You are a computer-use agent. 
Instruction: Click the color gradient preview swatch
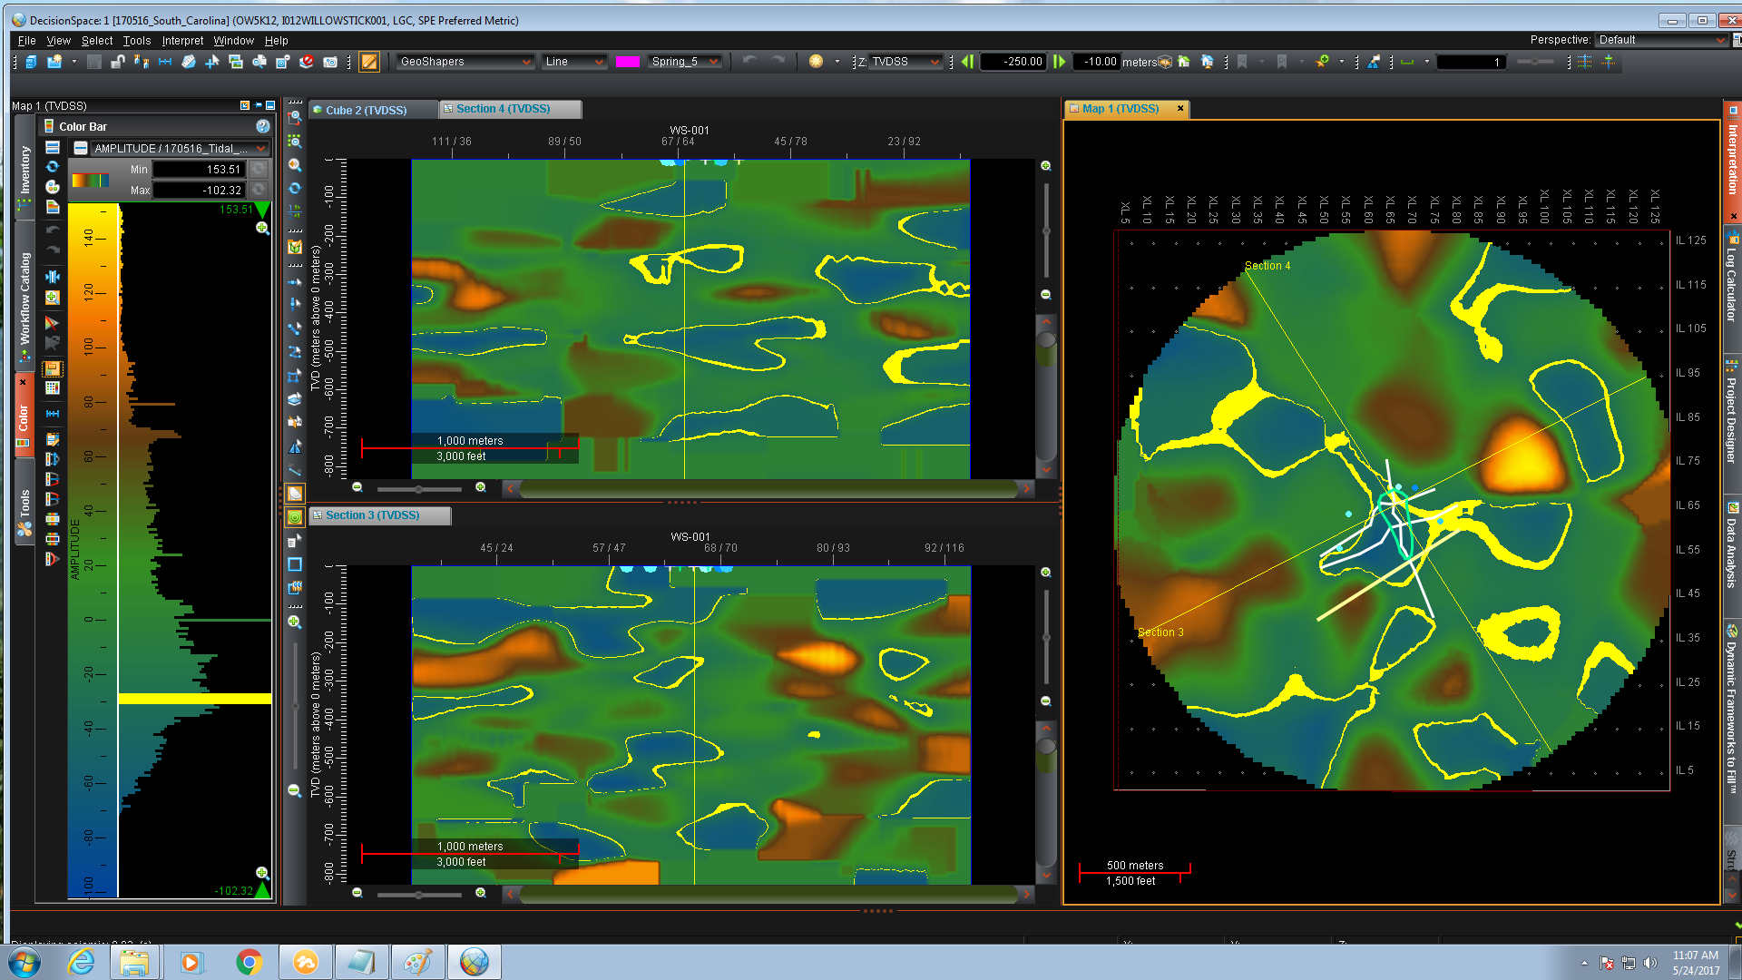(90, 180)
